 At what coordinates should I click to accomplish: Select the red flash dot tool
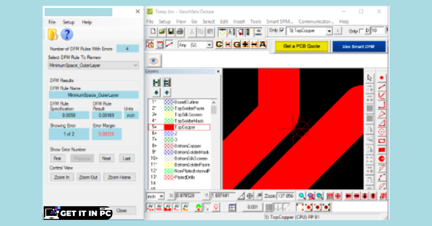(x=382, y=78)
